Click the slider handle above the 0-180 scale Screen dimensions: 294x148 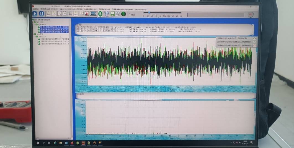click(x=149, y=12)
